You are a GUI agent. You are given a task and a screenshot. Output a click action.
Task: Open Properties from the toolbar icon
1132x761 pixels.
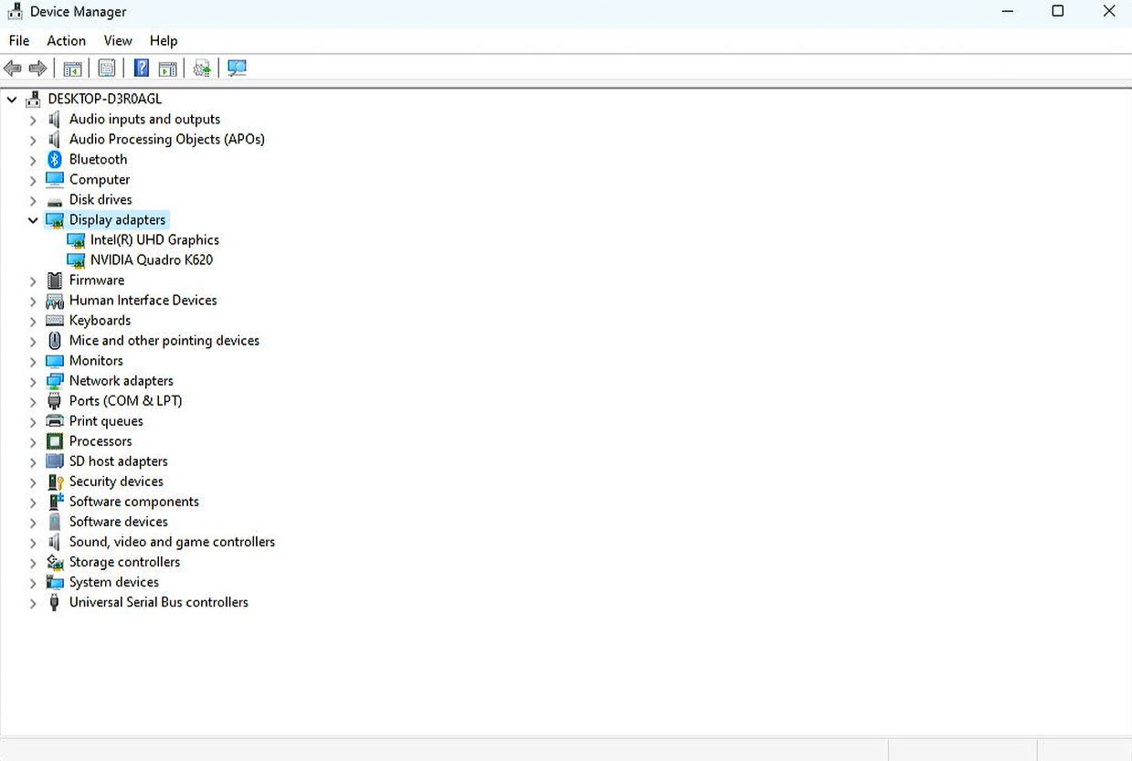107,69
